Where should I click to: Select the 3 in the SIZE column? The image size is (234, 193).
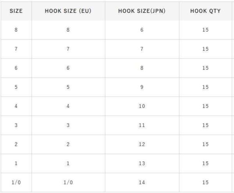[x=16, y=125]
